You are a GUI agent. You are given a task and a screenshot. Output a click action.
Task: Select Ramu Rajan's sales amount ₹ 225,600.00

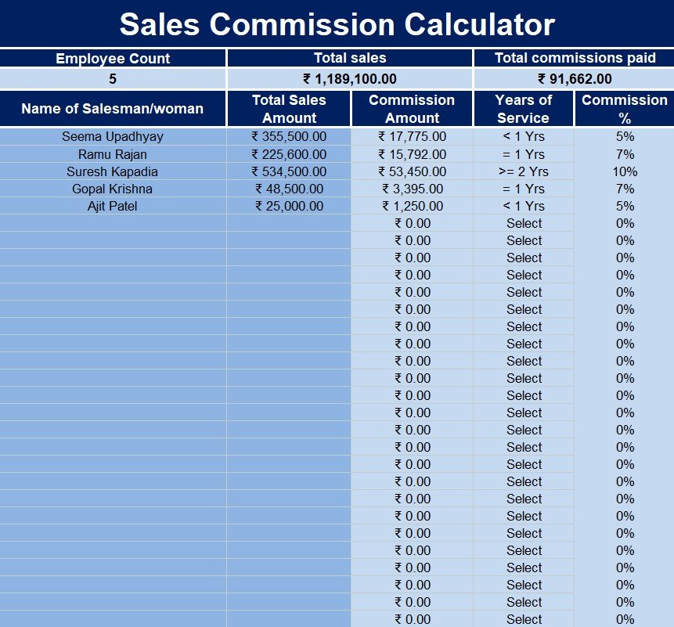(x=289, y=154)
